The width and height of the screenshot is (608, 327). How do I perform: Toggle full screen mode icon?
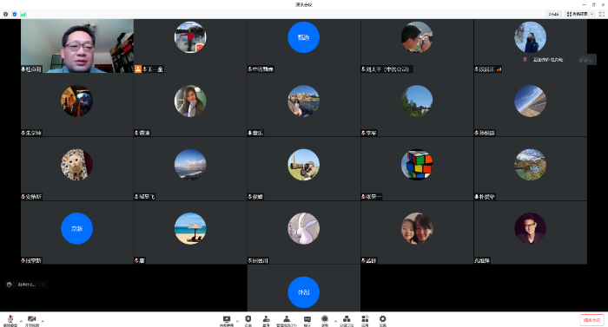[x=602, y=14]
